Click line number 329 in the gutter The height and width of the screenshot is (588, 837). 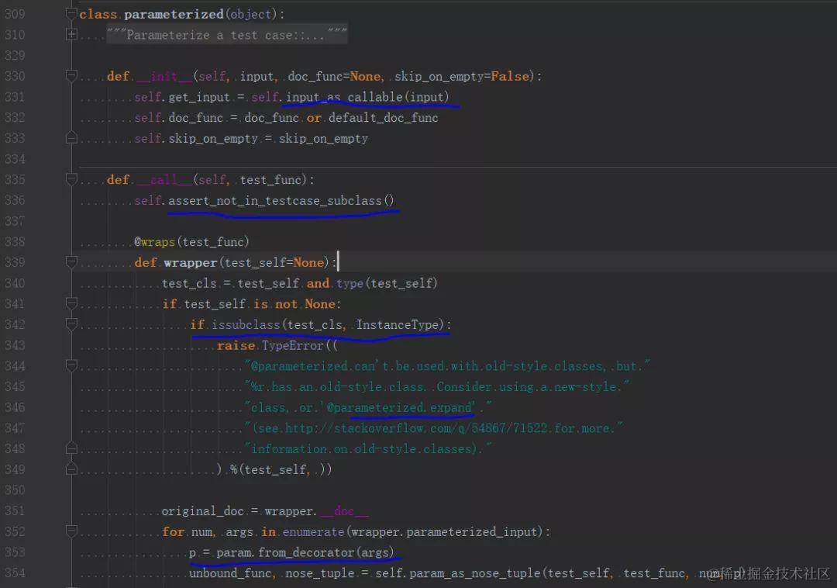15,56
